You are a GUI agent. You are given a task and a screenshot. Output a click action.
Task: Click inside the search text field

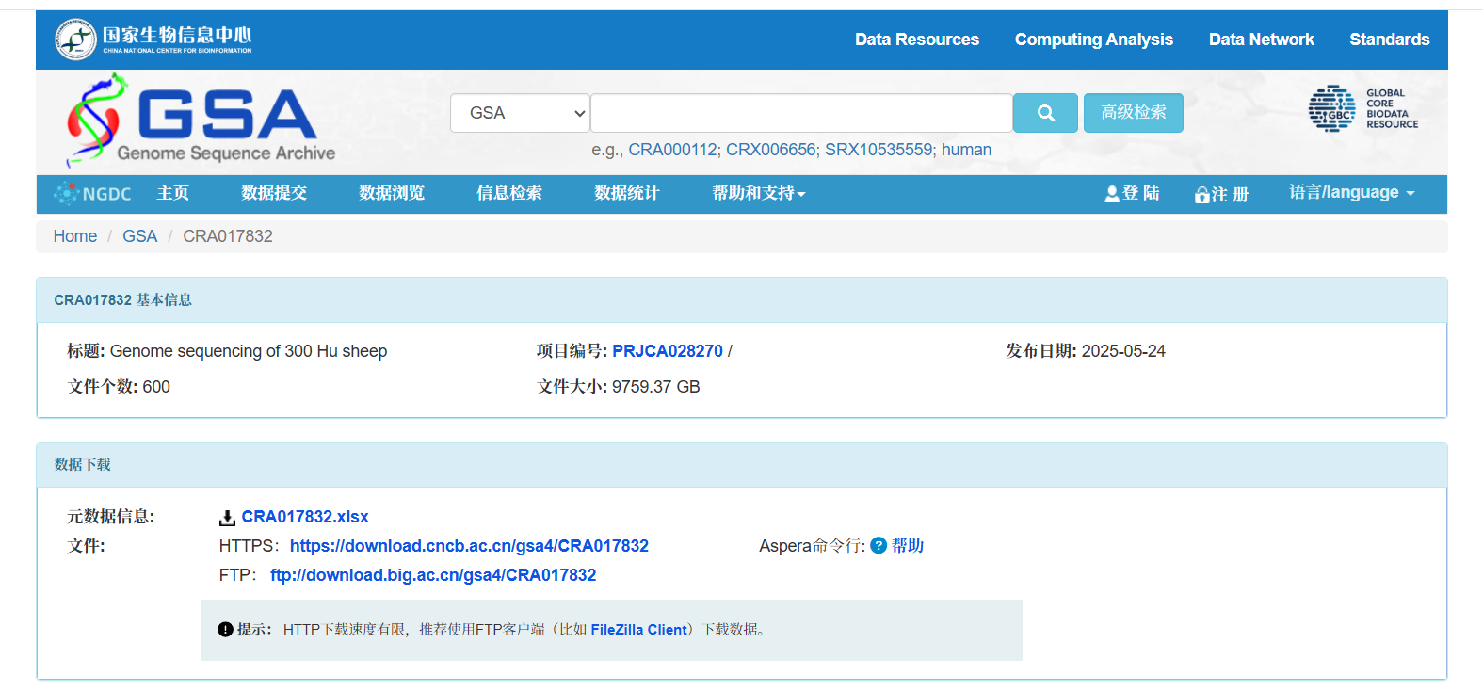pos(801,113)
